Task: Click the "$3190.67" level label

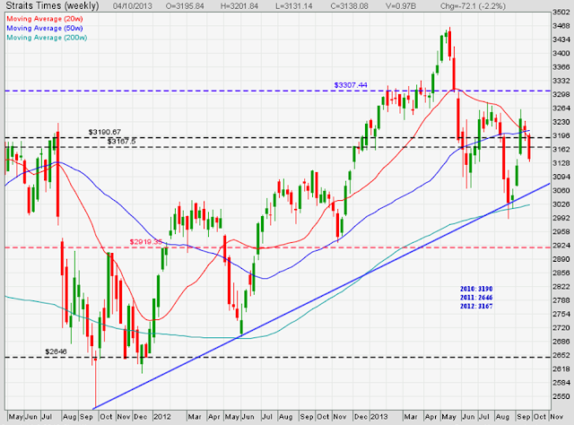Action: tap(104, 132)
